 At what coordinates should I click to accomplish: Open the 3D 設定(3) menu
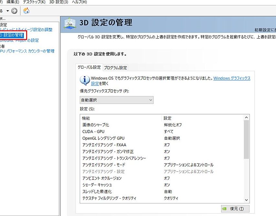(x=59, y=2)
